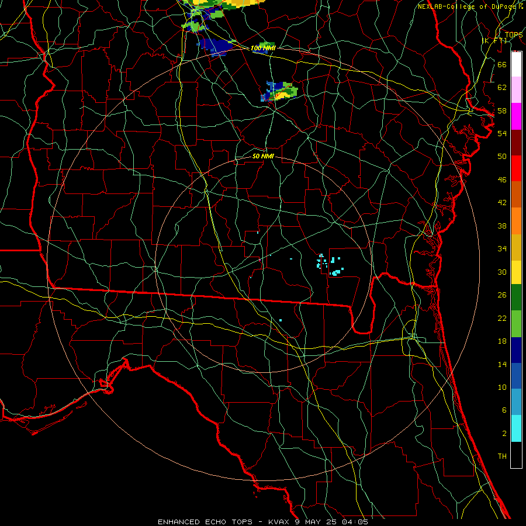
Task: Click the "ENHANCED ECHO TOPS" caption text
Action: click(205, 522)
